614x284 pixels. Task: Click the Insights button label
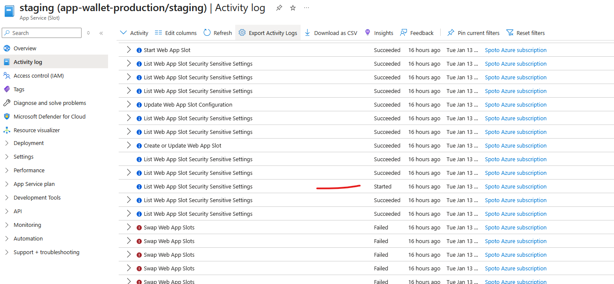tap(383, 33)
